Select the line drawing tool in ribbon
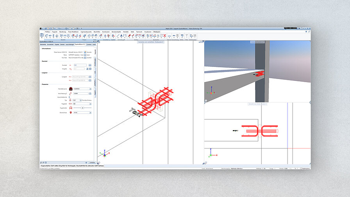This screenshot has width=350, height=197. [118, 36]
